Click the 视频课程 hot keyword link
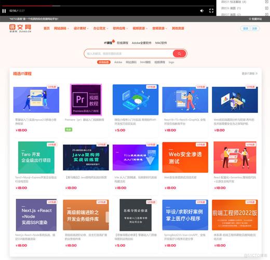Image resolution: width=270 pixels, height=260 pixels. pyautogui.click(x=159, y=62)
